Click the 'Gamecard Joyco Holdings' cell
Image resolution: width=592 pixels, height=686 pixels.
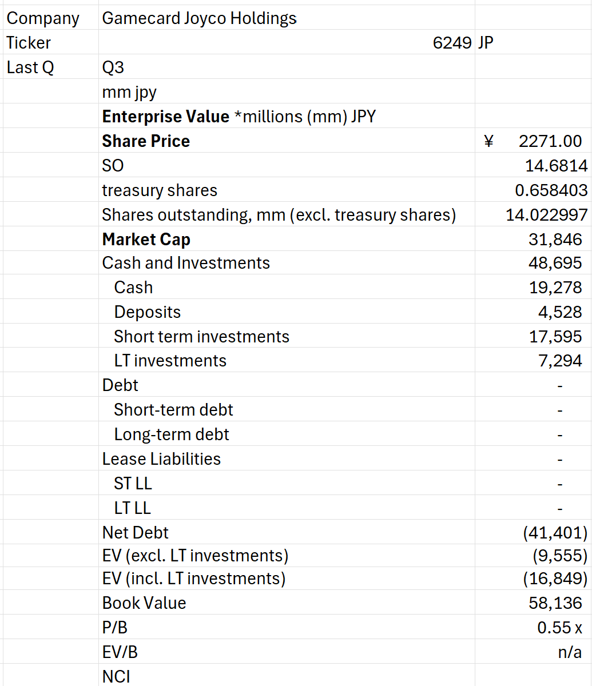(199, 18)
